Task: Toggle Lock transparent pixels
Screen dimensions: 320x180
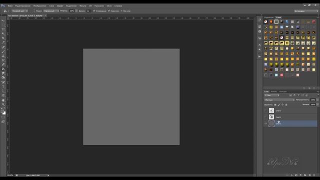Action: click(x=275, y=104)
